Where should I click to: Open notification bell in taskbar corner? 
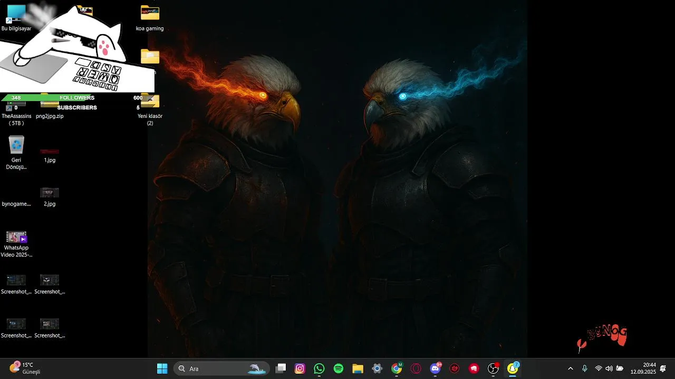coord(663,368)
